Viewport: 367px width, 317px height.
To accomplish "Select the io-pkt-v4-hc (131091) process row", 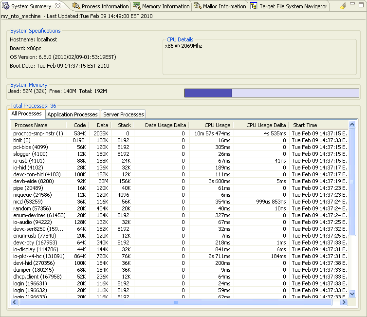I will [39, 256].
